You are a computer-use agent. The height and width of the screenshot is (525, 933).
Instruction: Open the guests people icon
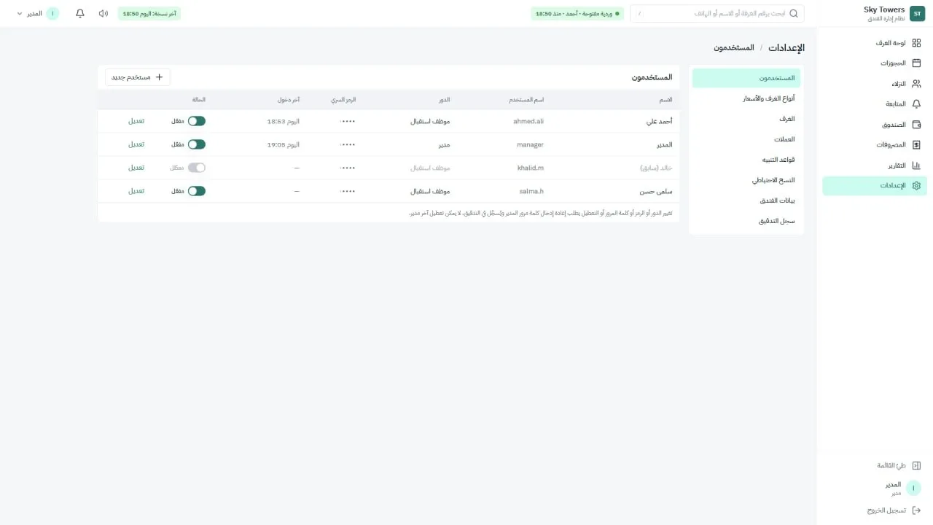click(x=916, y=84)
